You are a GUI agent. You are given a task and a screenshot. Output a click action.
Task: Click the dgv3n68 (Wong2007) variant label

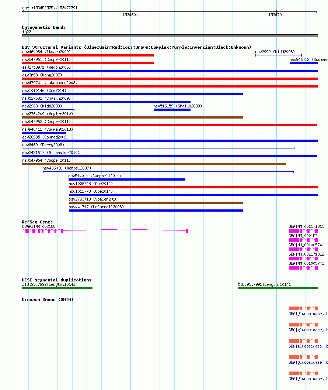pyautogui.click(x=42, y=75)
